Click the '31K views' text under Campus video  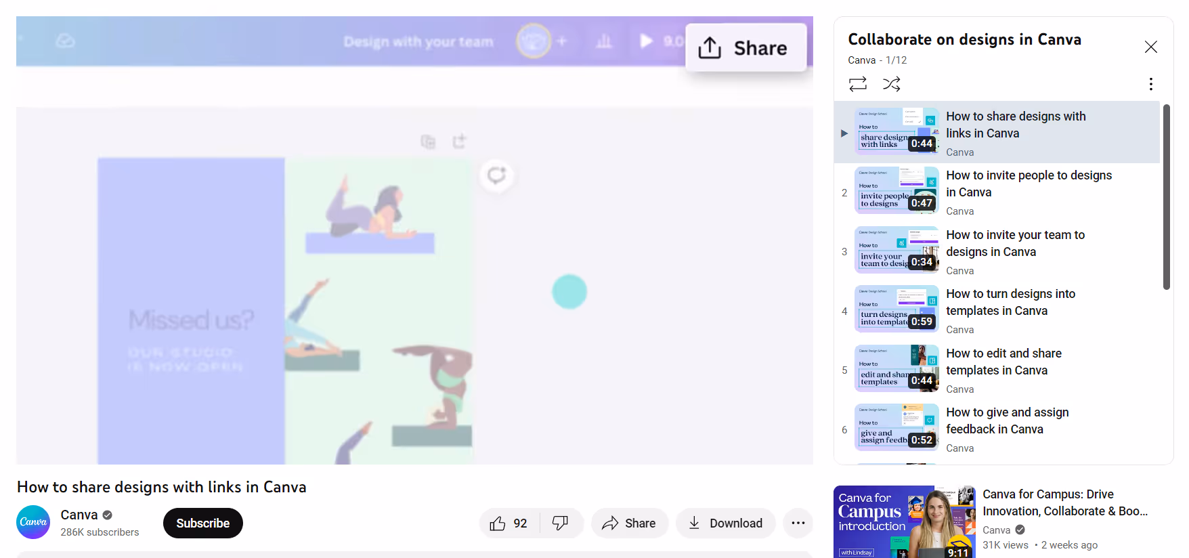(x=1005, y=545)
